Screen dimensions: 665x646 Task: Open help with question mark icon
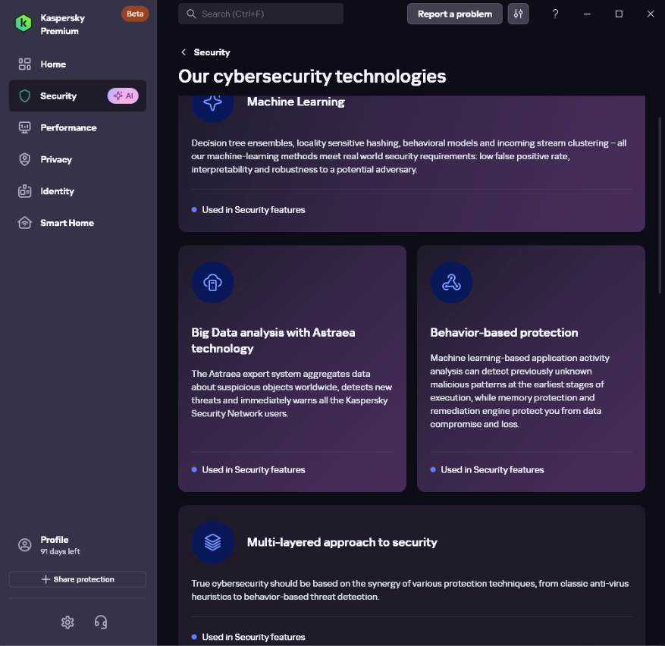555,14
